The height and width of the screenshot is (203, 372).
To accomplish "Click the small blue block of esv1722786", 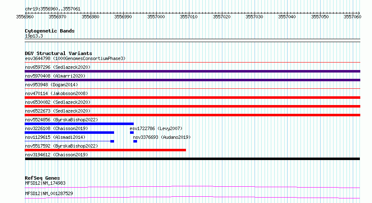I will (x=132, y=133).
